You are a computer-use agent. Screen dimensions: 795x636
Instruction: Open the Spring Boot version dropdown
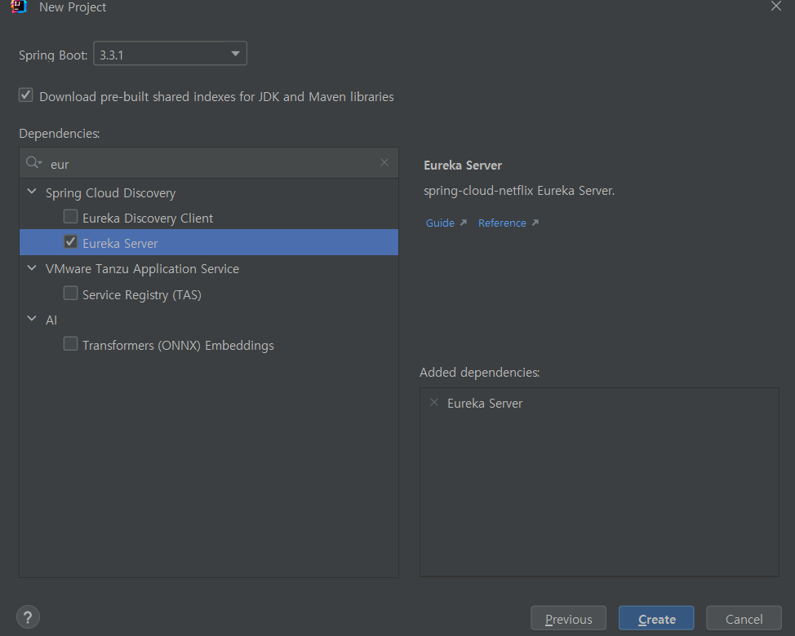point(171,54)
